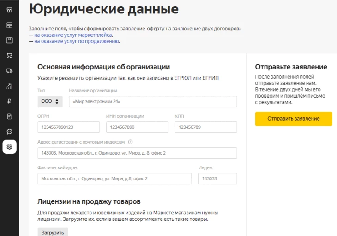Open the shopping cart orders icon
This screenshot has height=236, width=337.
[9, 56]
